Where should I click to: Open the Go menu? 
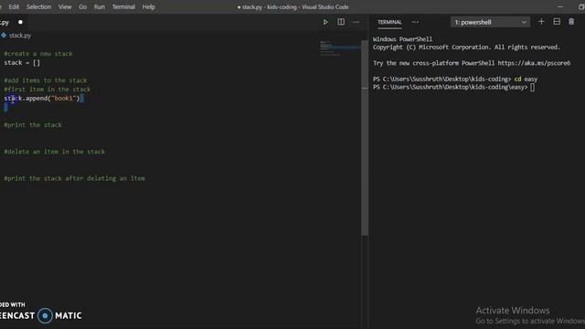click(x=83, y=6)
